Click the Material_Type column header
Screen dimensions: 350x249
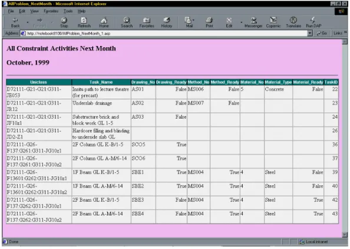278,82
